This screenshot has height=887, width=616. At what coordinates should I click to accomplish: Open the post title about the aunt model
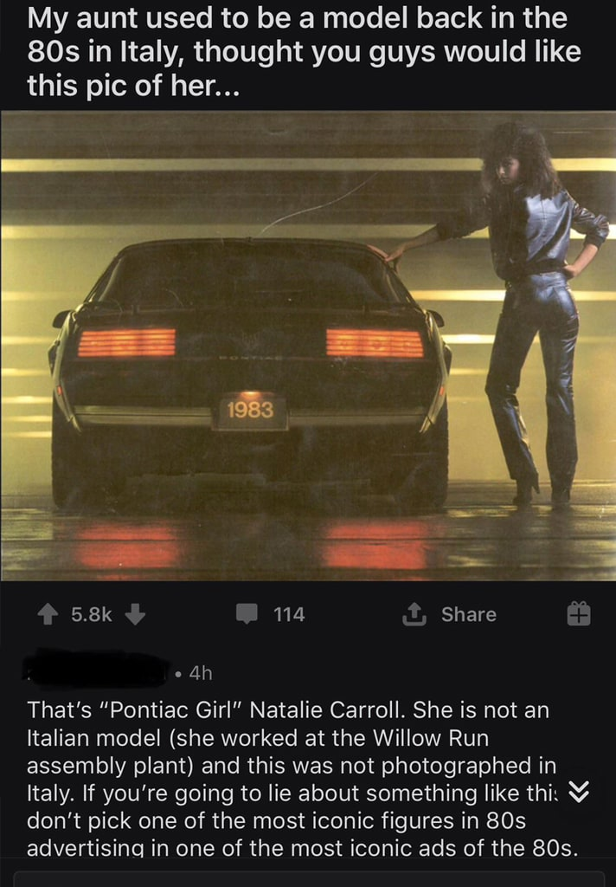coord(304,51)
